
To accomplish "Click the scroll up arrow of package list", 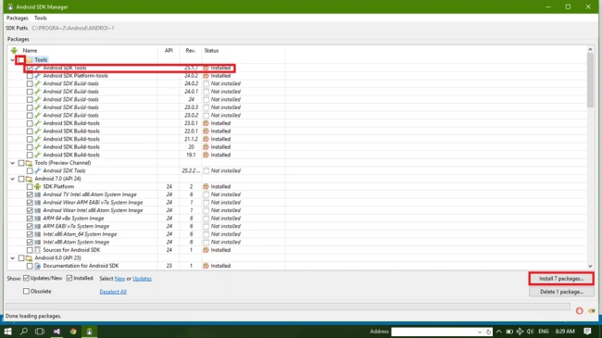I will click(x=590, y=49).
